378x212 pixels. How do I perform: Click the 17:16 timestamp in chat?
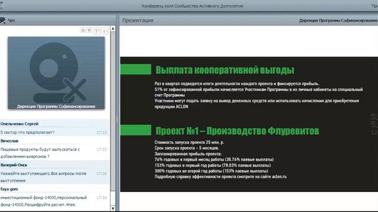[102, 173]
